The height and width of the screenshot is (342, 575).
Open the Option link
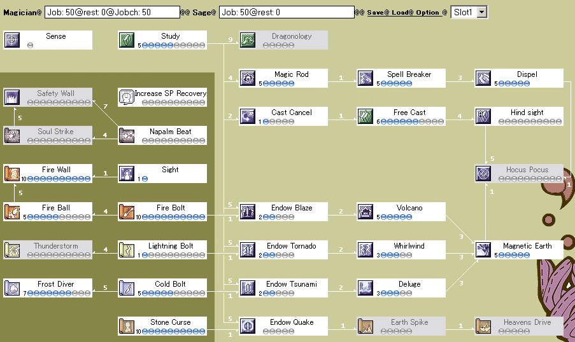pyautogui.click(x=427, y=13)
